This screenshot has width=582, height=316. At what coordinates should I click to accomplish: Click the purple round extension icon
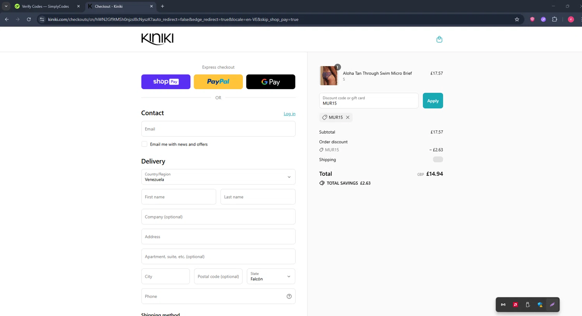(x=543, y=19)
